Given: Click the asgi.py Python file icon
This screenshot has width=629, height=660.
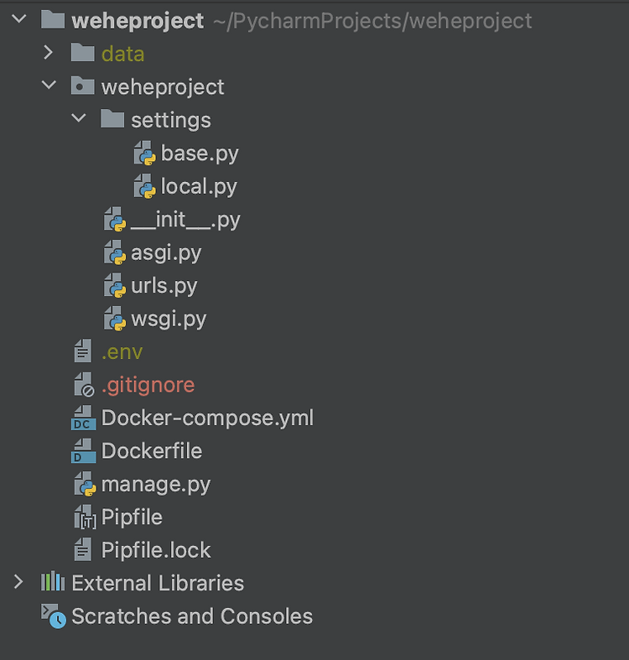Looking at the screenshot, I should (115, 252).
